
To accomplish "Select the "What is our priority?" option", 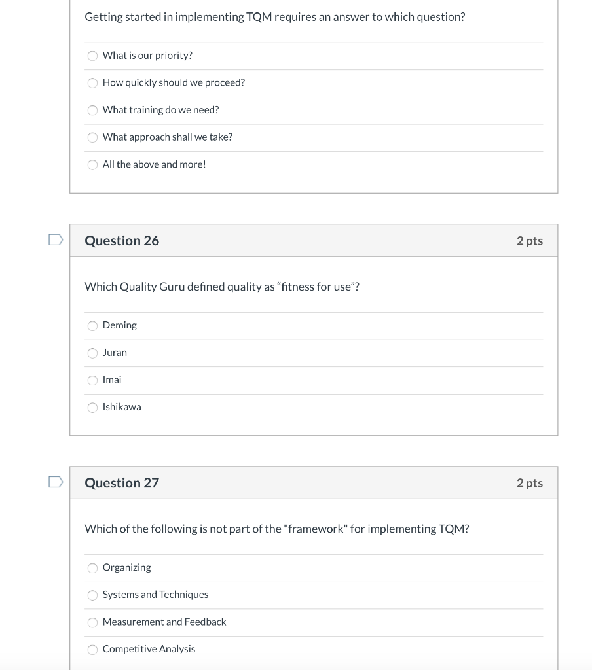I will coord(93,56).
